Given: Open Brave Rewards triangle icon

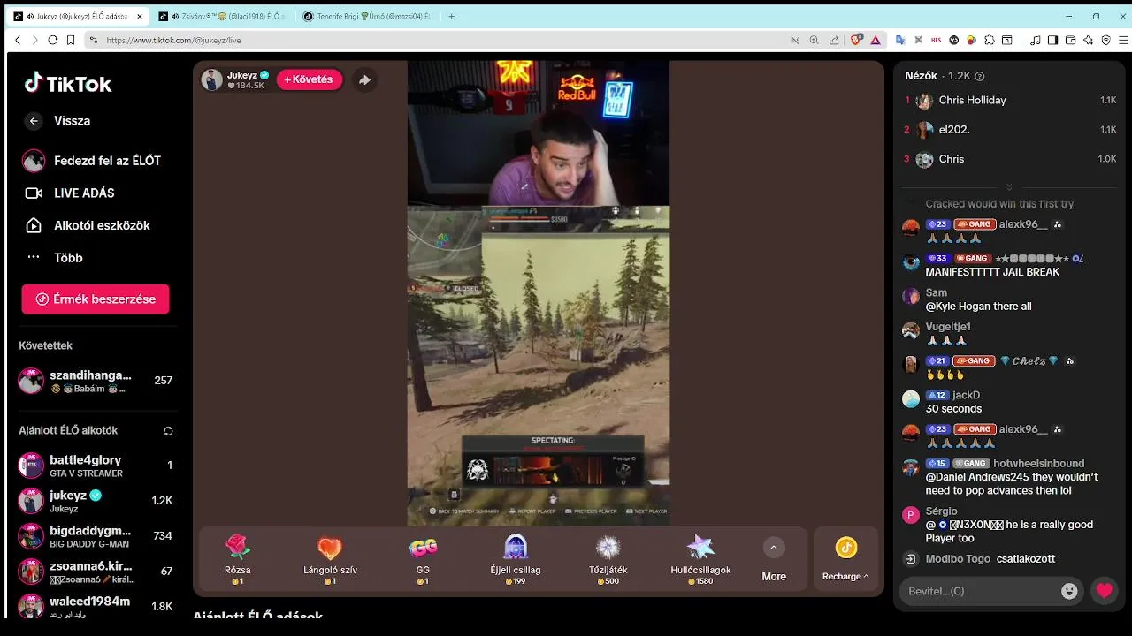Looking at the screenshot, I should click(x=876, y=40).
